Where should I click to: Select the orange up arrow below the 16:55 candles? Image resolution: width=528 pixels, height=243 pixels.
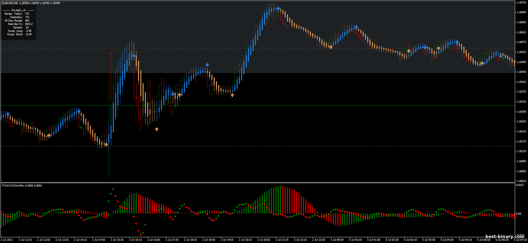157,129
